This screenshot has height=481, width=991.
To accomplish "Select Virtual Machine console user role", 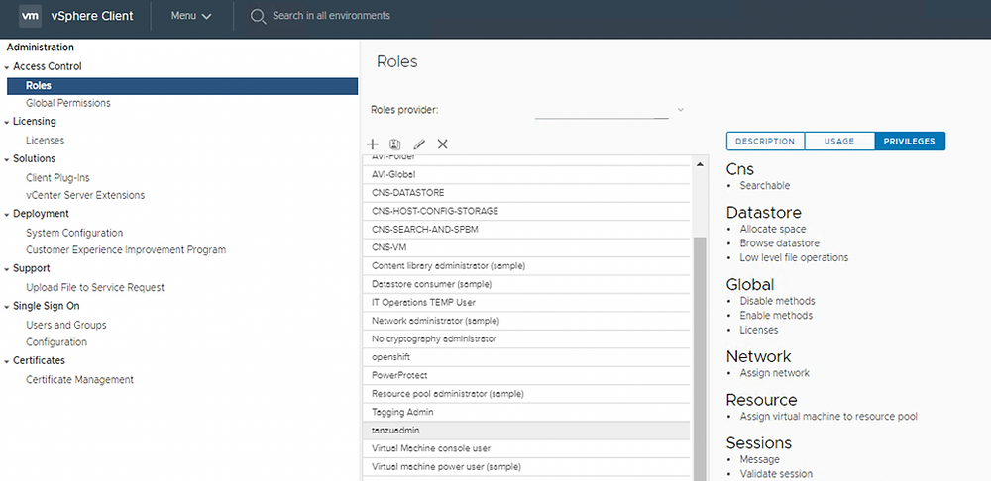I will [x=526, y=448].
